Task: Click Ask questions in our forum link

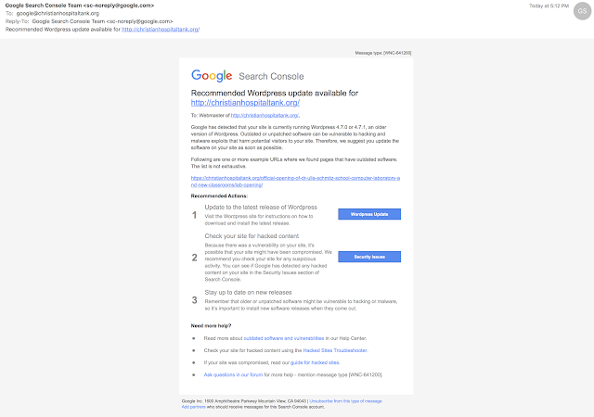Action: [233, 375]
